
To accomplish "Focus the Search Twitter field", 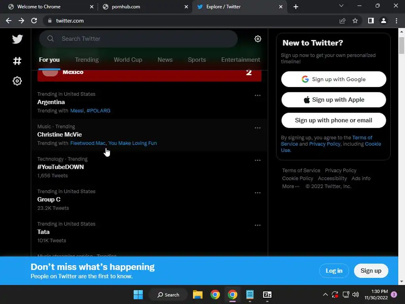I will click(138, 39).
